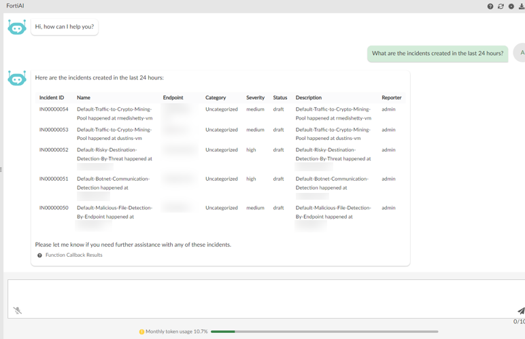Click the 'medium' severity of IN00000050

255,208
